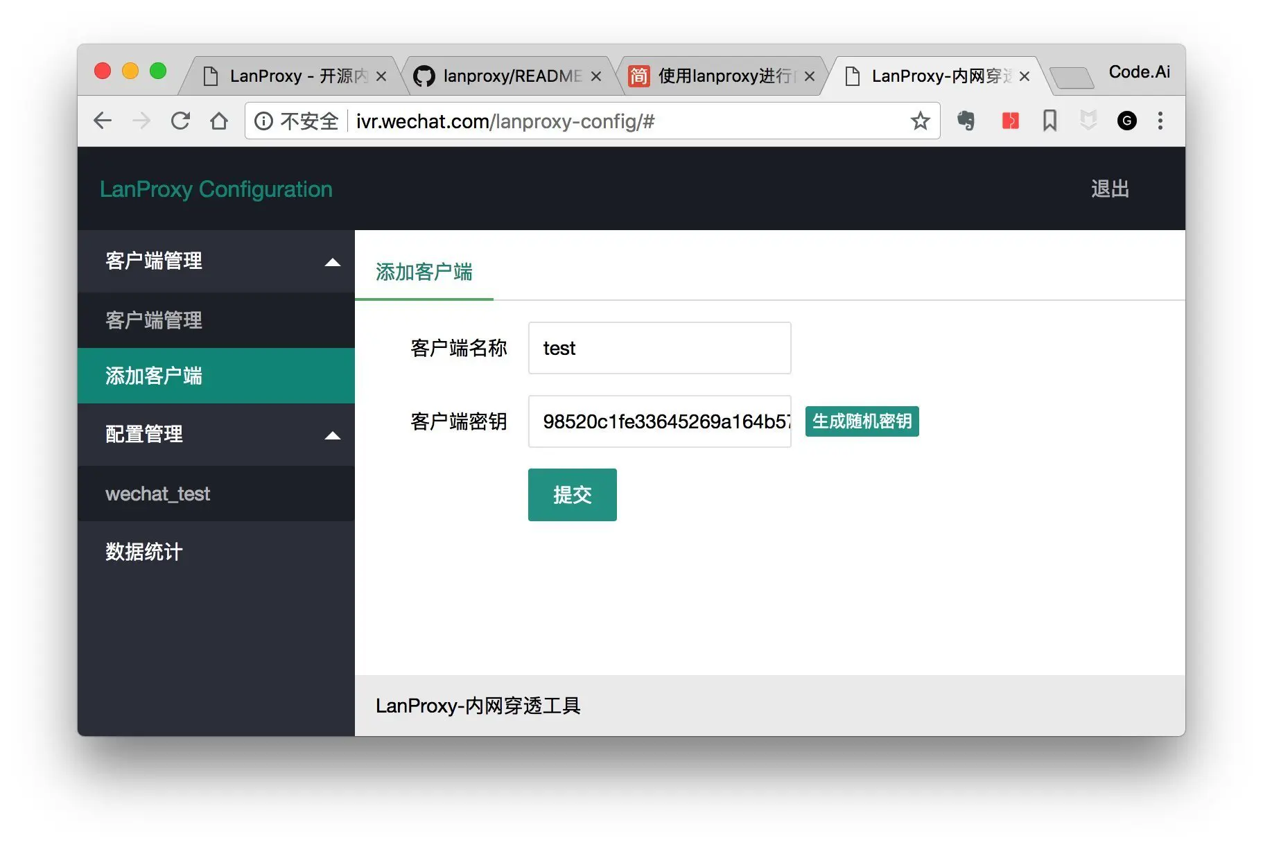This screenshot has width=1263, height=847.
Task: Open wechat_test in the sidebar
Action: [x=157, y=494]
